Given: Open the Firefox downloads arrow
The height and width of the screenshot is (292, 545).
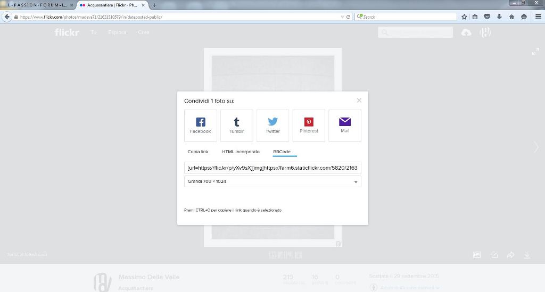Looking at the screenshot, I should [499, 16].
